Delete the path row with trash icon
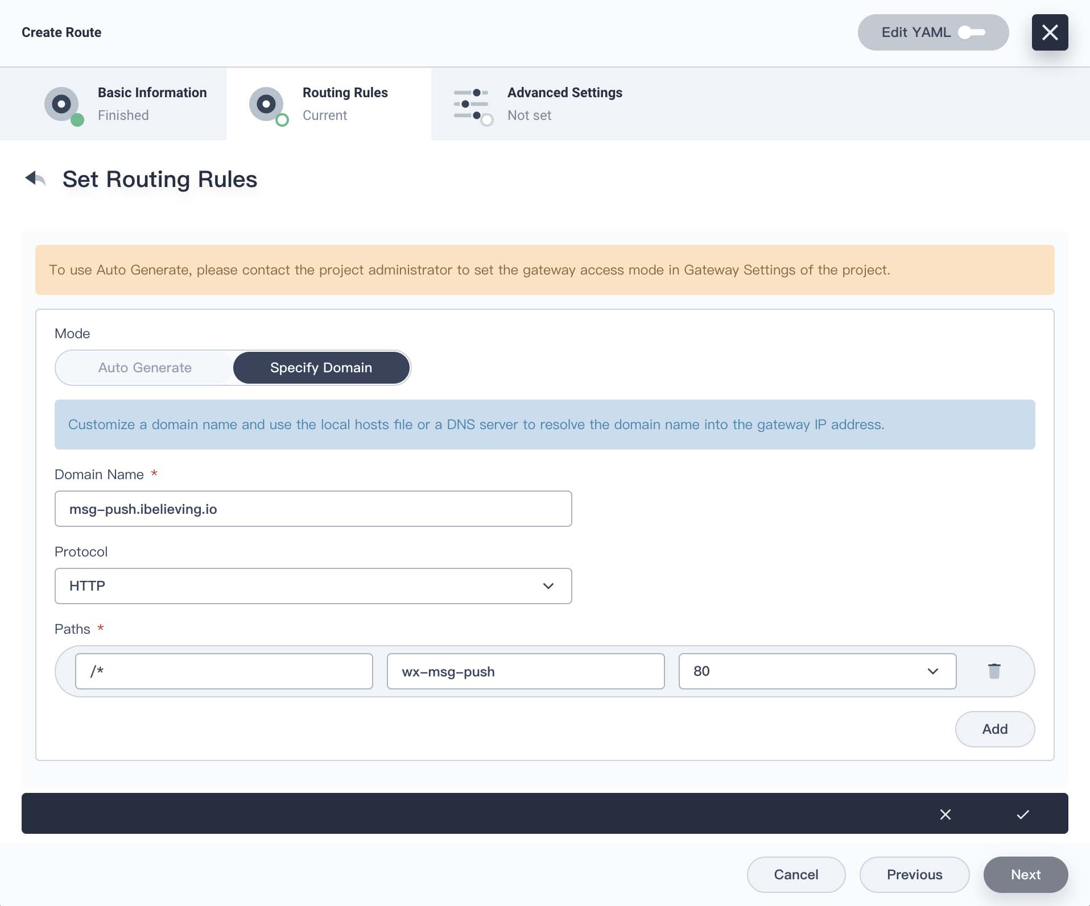The height and width of the screenshot is (906, 1090). [994, 671]
